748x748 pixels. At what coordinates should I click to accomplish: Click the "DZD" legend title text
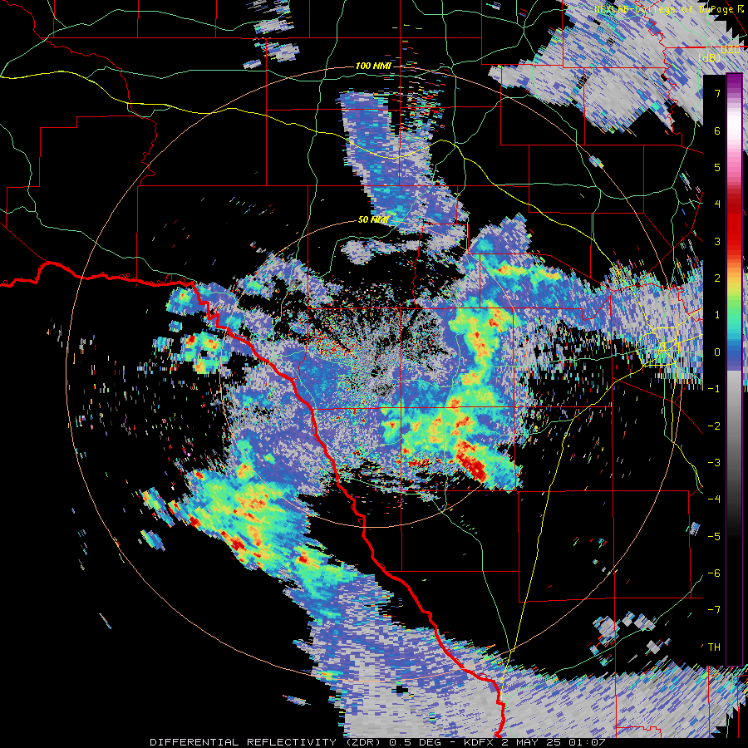[x=731, y=50]
